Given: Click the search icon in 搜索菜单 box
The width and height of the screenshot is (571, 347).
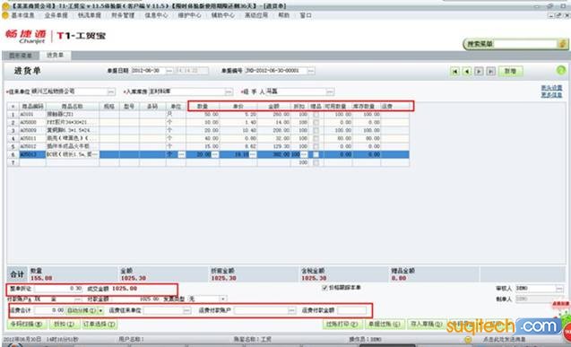Looking at the screenshot, I should click(x=562, y=44).
